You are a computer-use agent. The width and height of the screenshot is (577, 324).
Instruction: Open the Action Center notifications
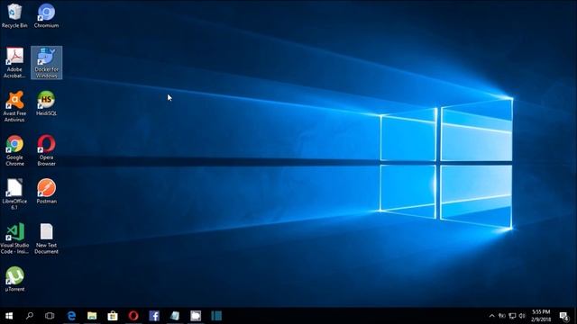pyautogui.click(x=563, y=316)
